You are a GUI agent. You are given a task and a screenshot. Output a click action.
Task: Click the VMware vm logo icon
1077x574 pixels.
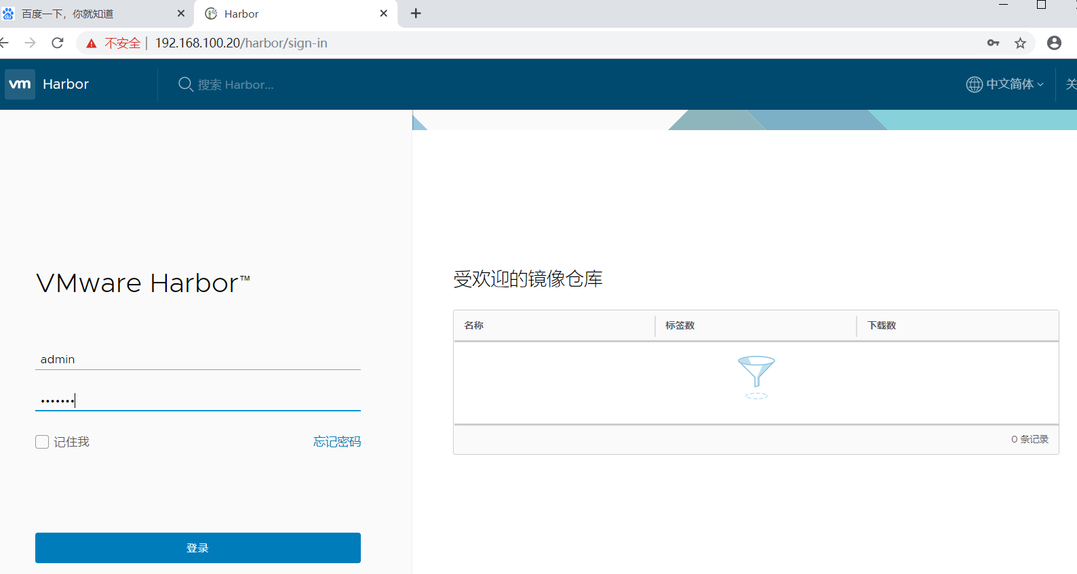tap(20, 84)
